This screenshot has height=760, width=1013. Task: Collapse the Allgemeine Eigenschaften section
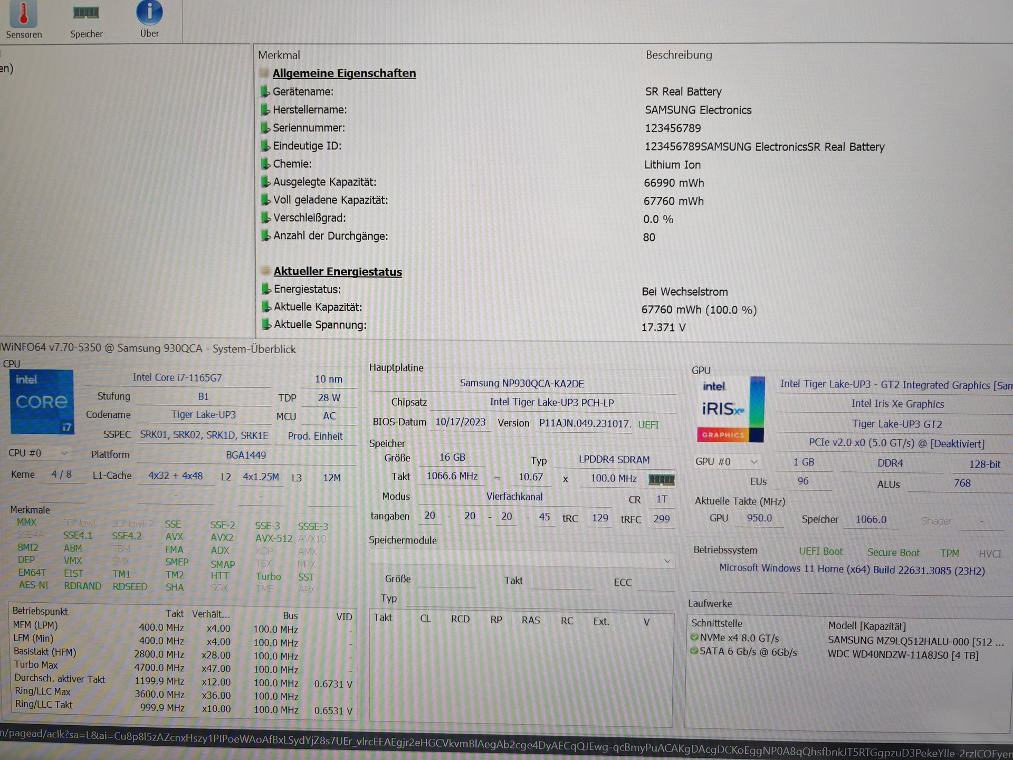(x=264, y=73)
